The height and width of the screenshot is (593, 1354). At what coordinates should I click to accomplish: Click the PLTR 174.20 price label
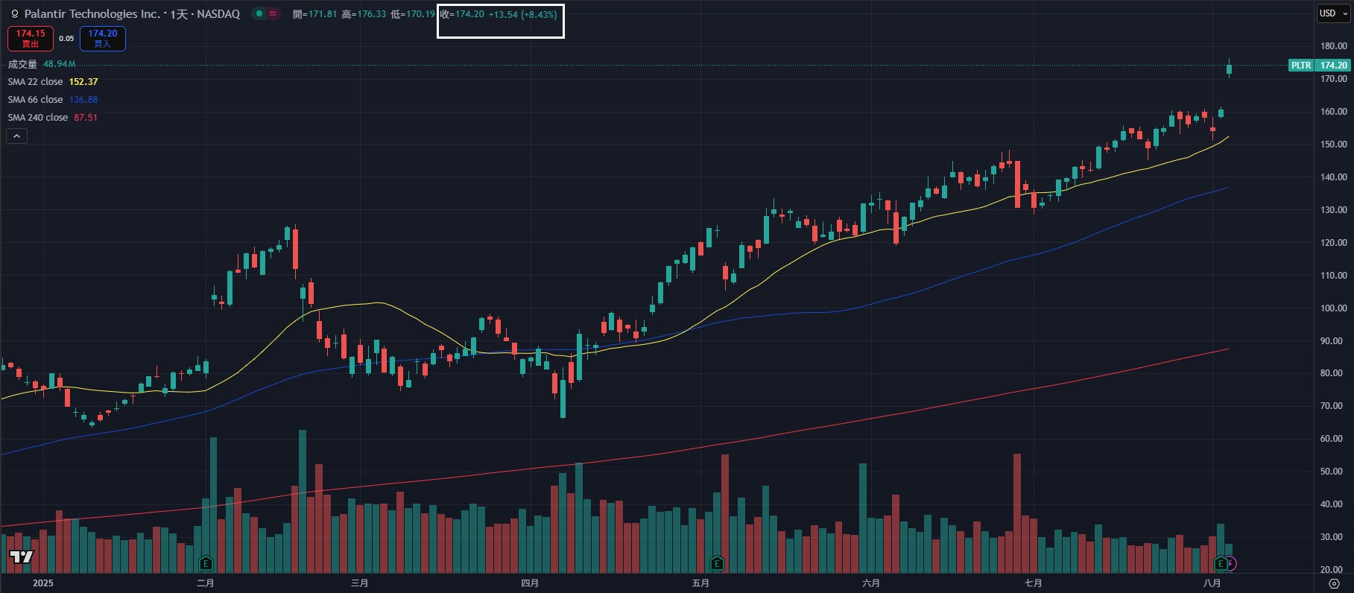tap(1319, 66)
